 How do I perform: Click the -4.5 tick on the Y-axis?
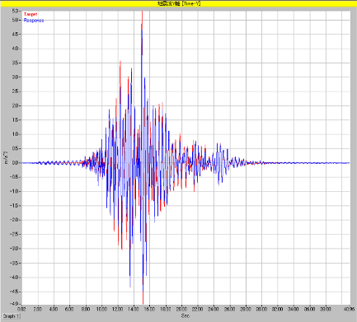coord(16,292)
